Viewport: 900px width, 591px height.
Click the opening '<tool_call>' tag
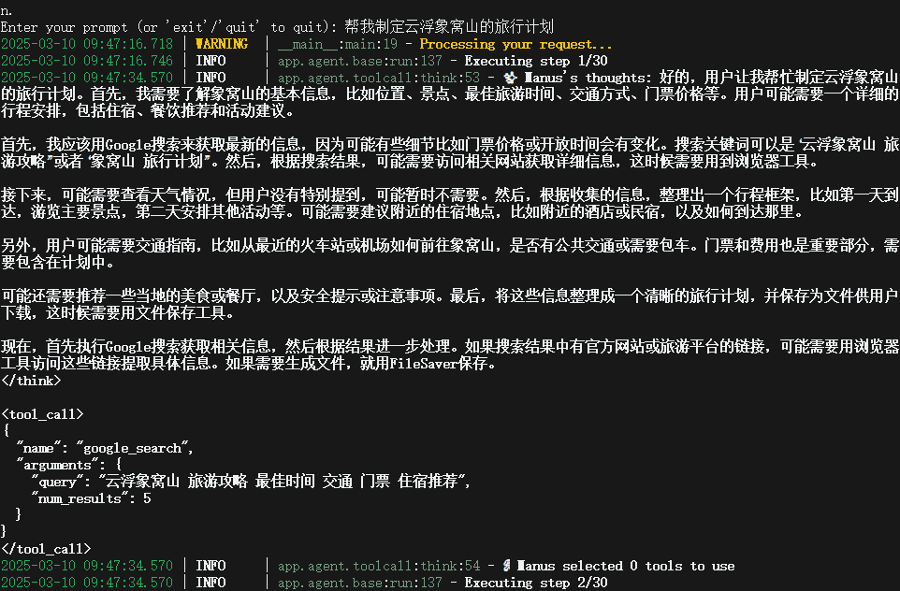tap(42, 413)
